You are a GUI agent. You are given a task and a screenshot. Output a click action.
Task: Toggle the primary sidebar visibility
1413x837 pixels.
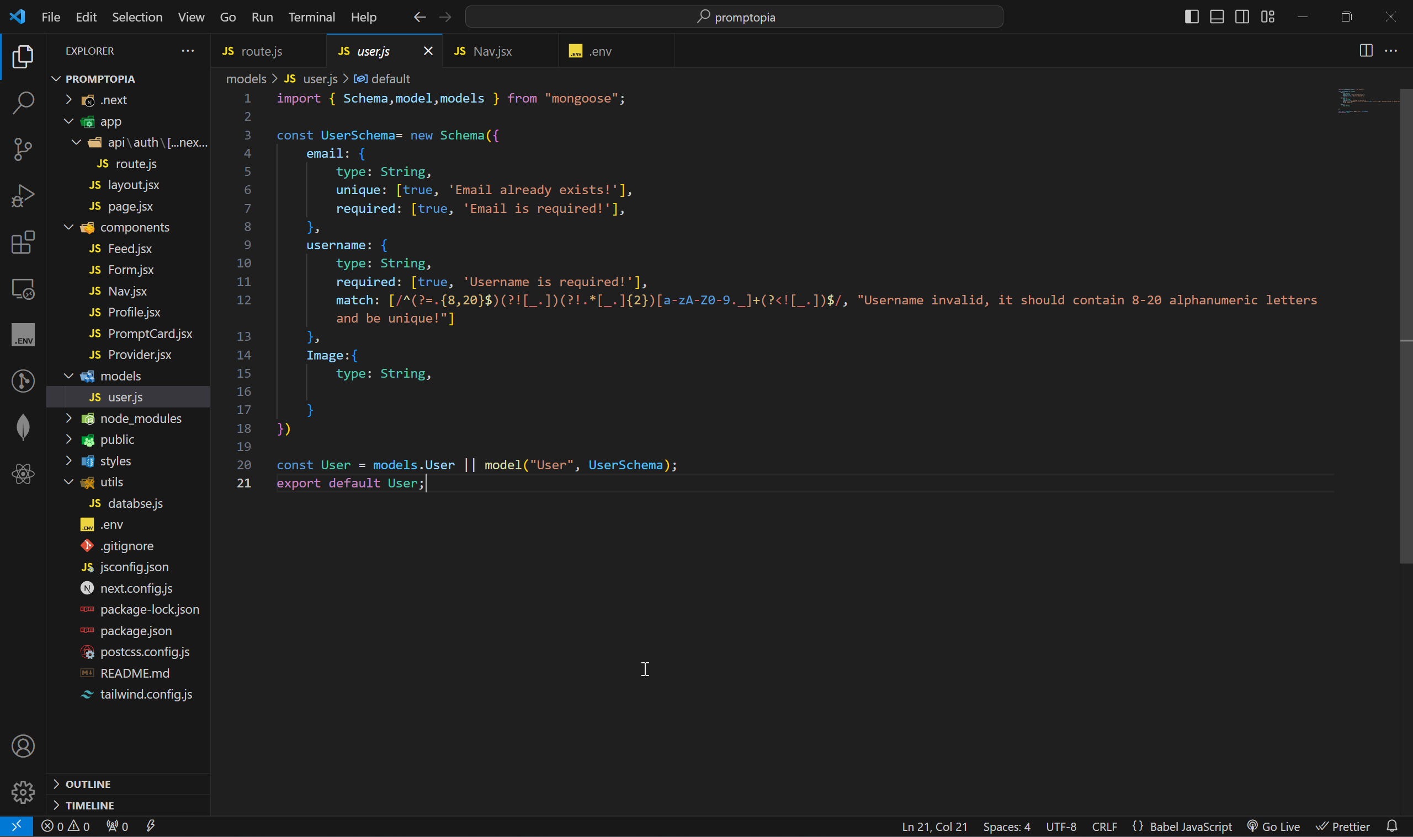coord(1191,17)
